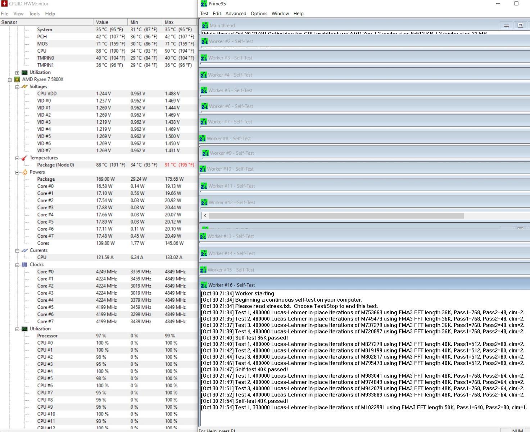Collapse the Currents group

point(17,251)
